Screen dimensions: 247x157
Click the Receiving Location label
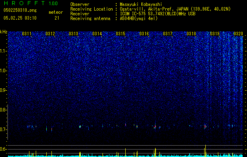pyautogui.click(x=91, y=9)
